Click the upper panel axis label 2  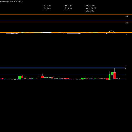[x=126, y=35]
